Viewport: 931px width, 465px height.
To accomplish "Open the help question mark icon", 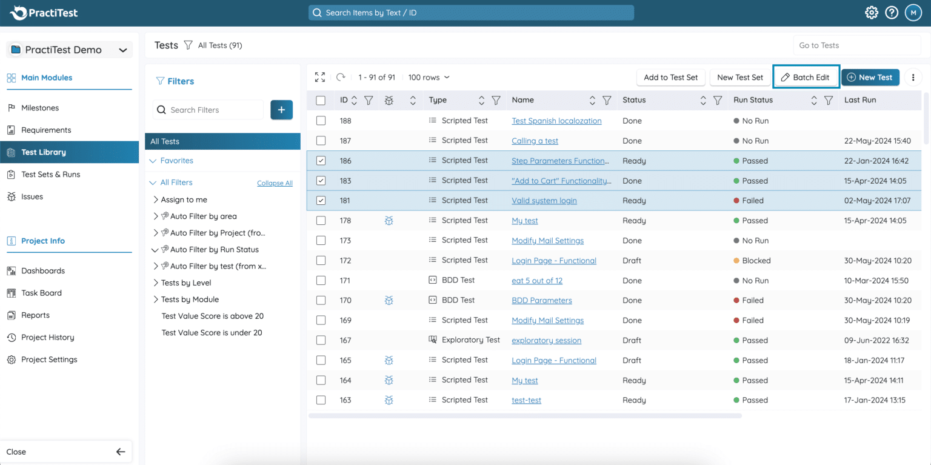I will (892, 13).
